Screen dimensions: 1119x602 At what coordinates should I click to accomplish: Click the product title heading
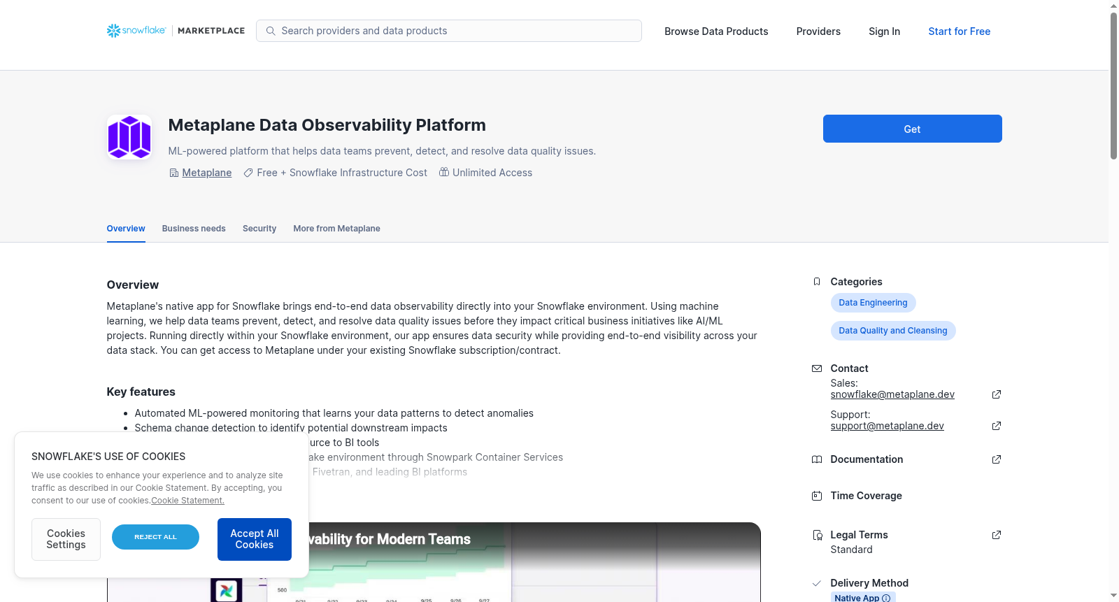tap(327, 125)
